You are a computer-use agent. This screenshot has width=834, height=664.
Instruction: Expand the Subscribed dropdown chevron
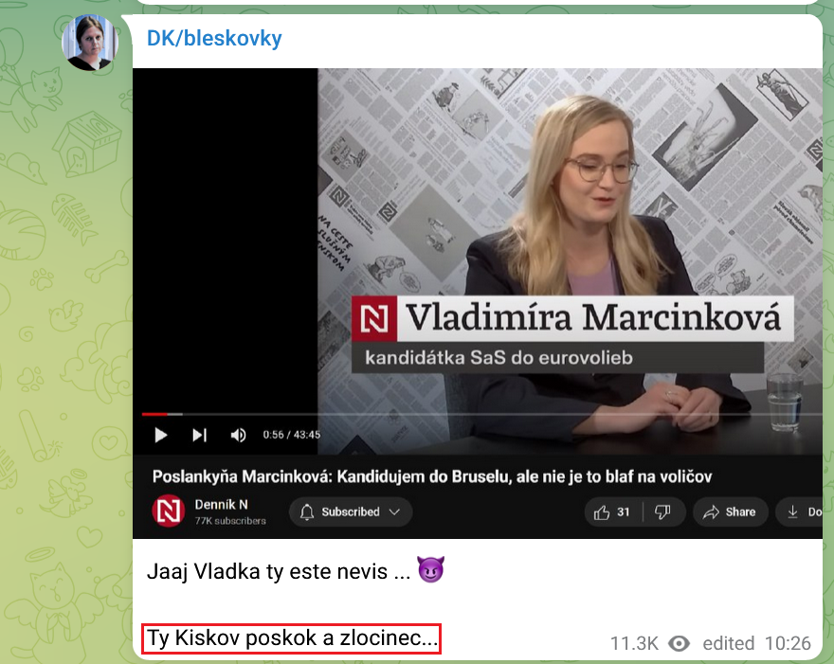(x=394, y=511)
